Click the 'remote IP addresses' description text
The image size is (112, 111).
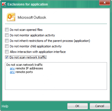click(29, 68)
